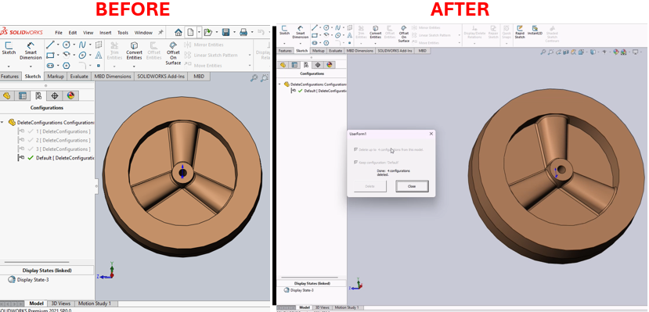Select configuration '1 [ DeleteConfigurations ]' in BEFORE
The width and height of the screenshot is (649, 312).
pyautogui.click(x=54, y=131)
